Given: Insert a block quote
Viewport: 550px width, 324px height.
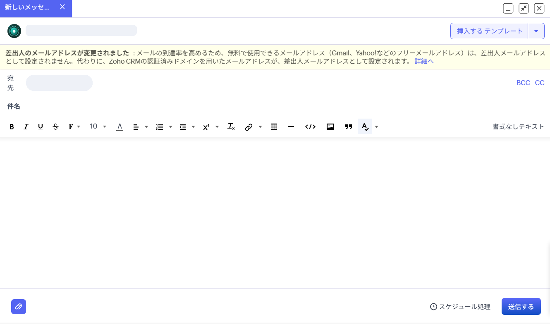Looking at the screenshot, I should click(x=349, y=127).
